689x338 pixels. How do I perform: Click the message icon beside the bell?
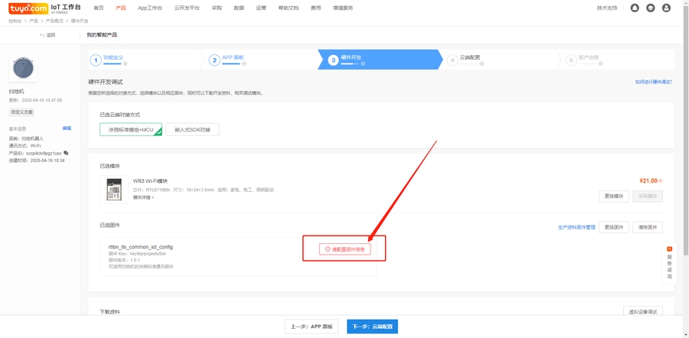pos(650,8)
